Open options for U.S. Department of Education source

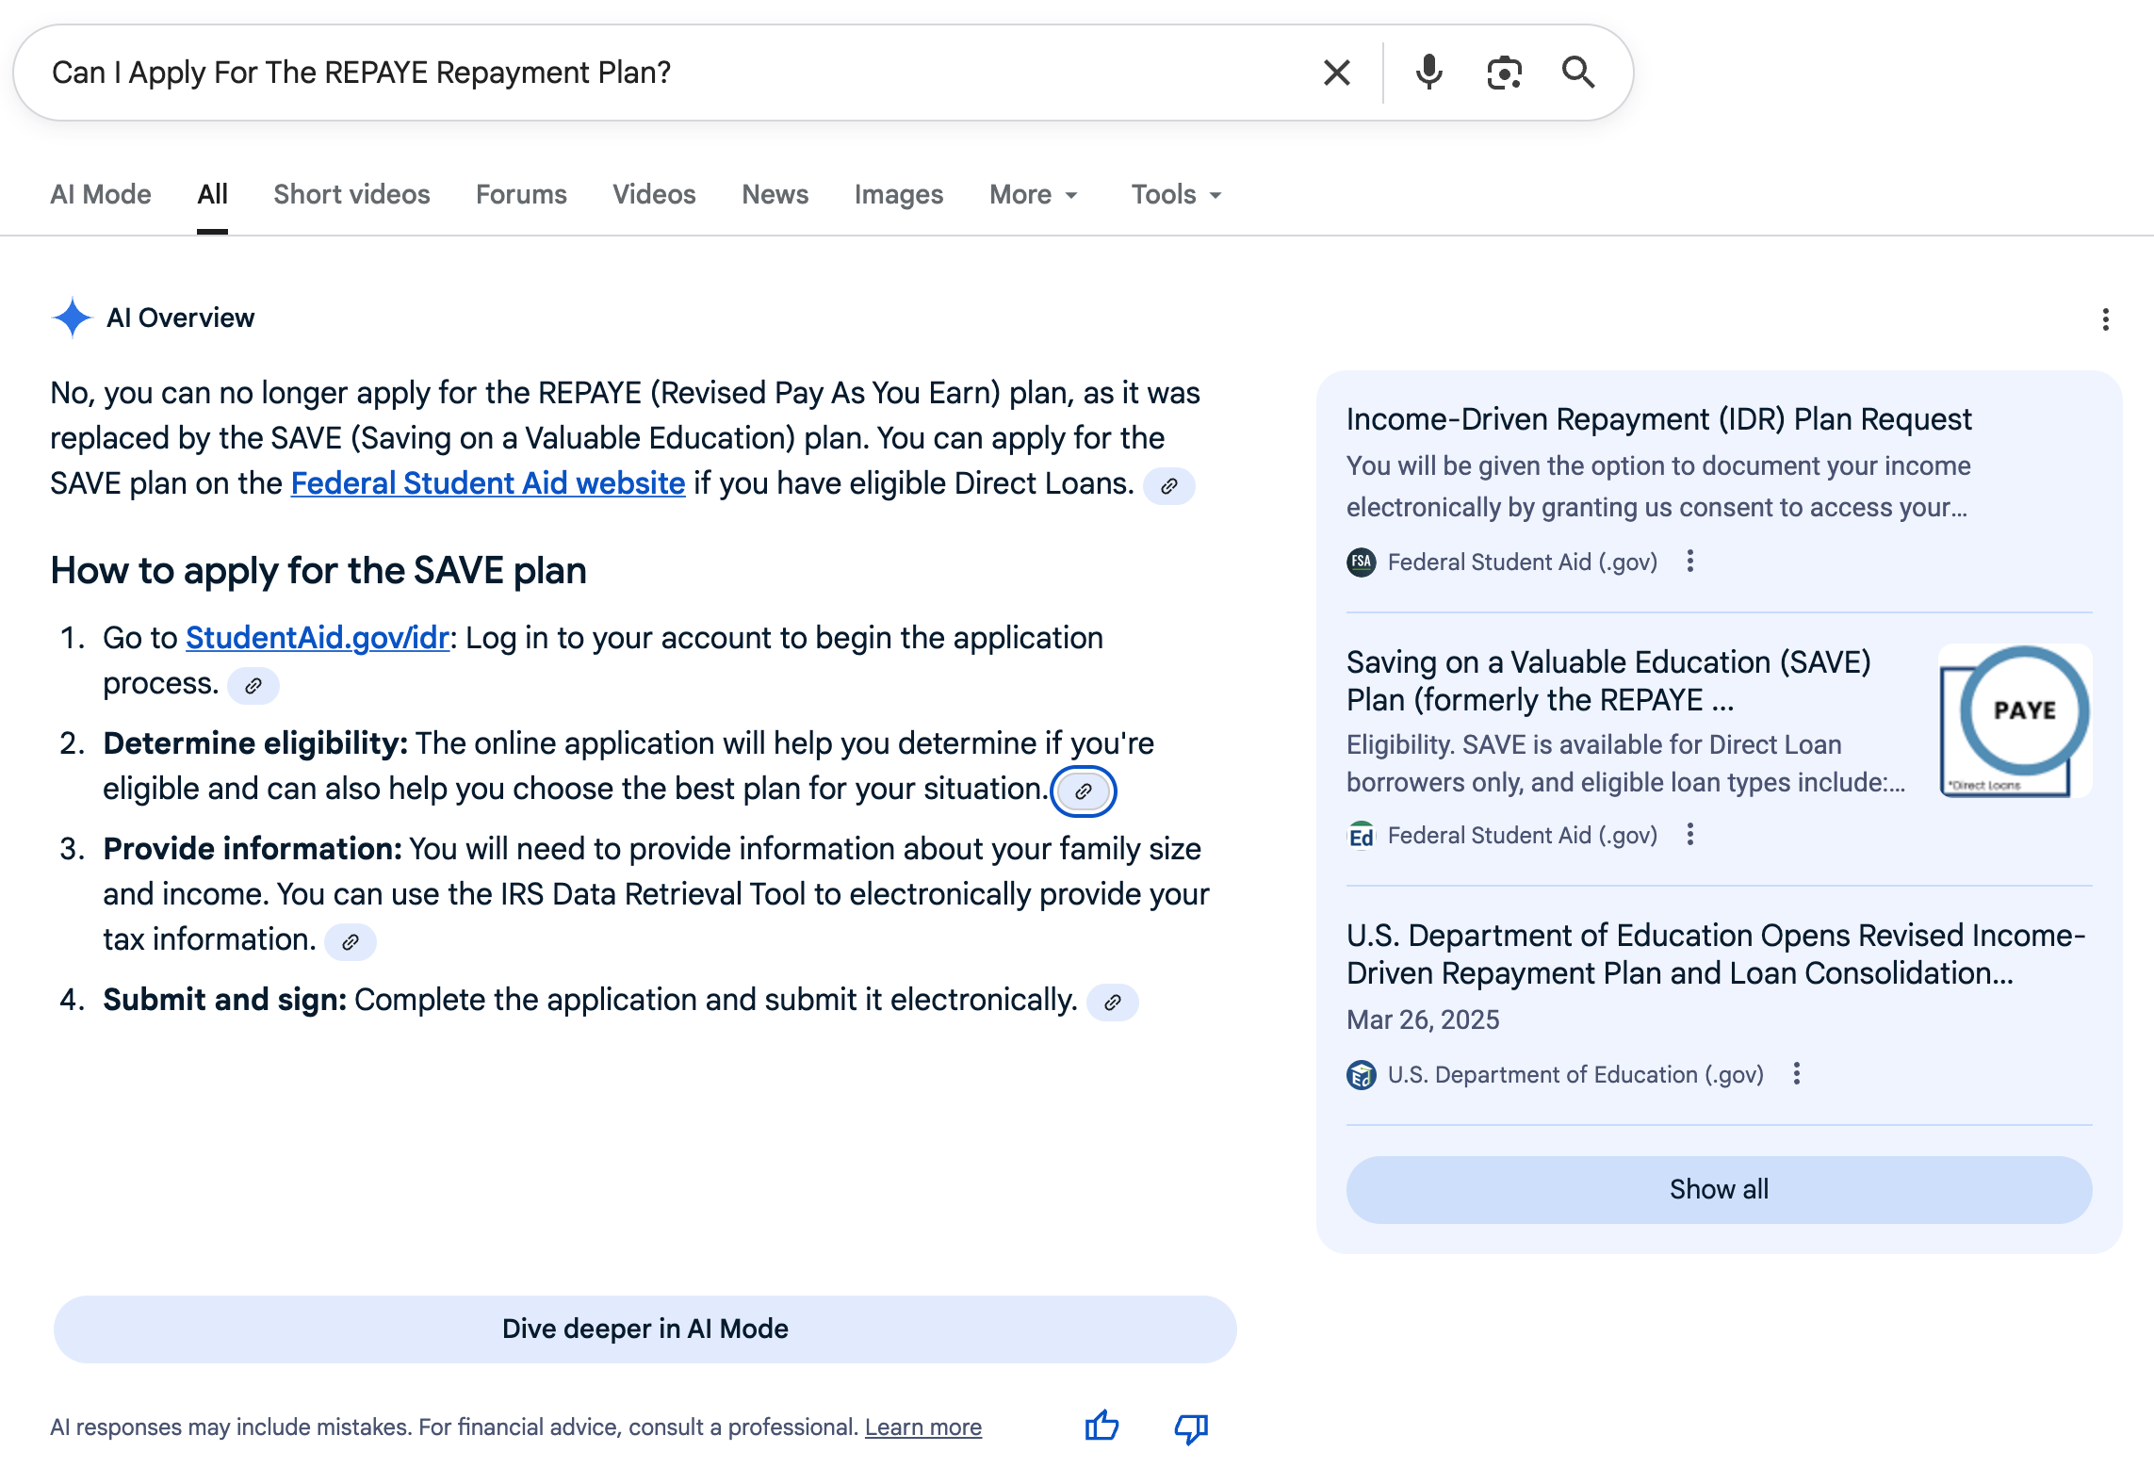pos(1797,1074)
